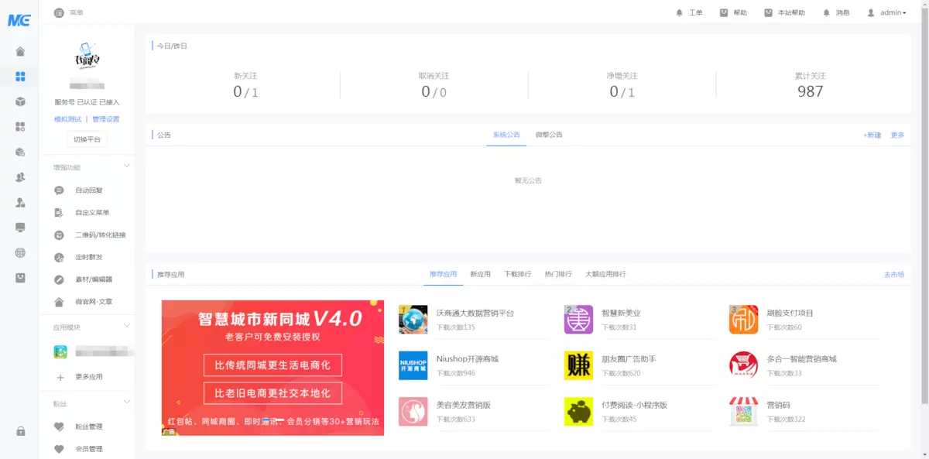
Task: Click the 二维码/转化链接 QR code icon
Action: [59, 235]
